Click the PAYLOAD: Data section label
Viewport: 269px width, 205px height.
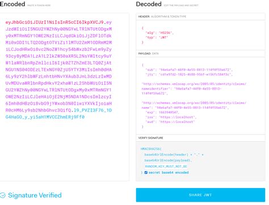[149, 53]
